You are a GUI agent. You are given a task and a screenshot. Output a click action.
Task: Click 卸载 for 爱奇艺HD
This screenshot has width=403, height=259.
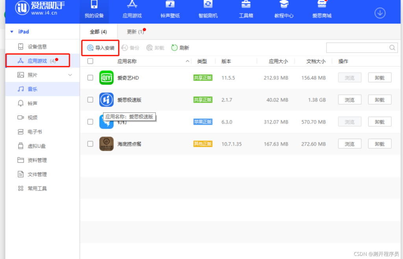(x=380, y=78)
